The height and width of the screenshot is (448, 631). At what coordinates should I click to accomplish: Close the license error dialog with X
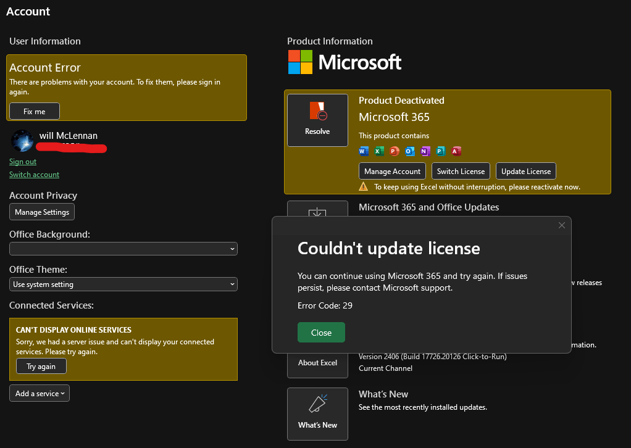pyautogui.click(x=562, y=225)
